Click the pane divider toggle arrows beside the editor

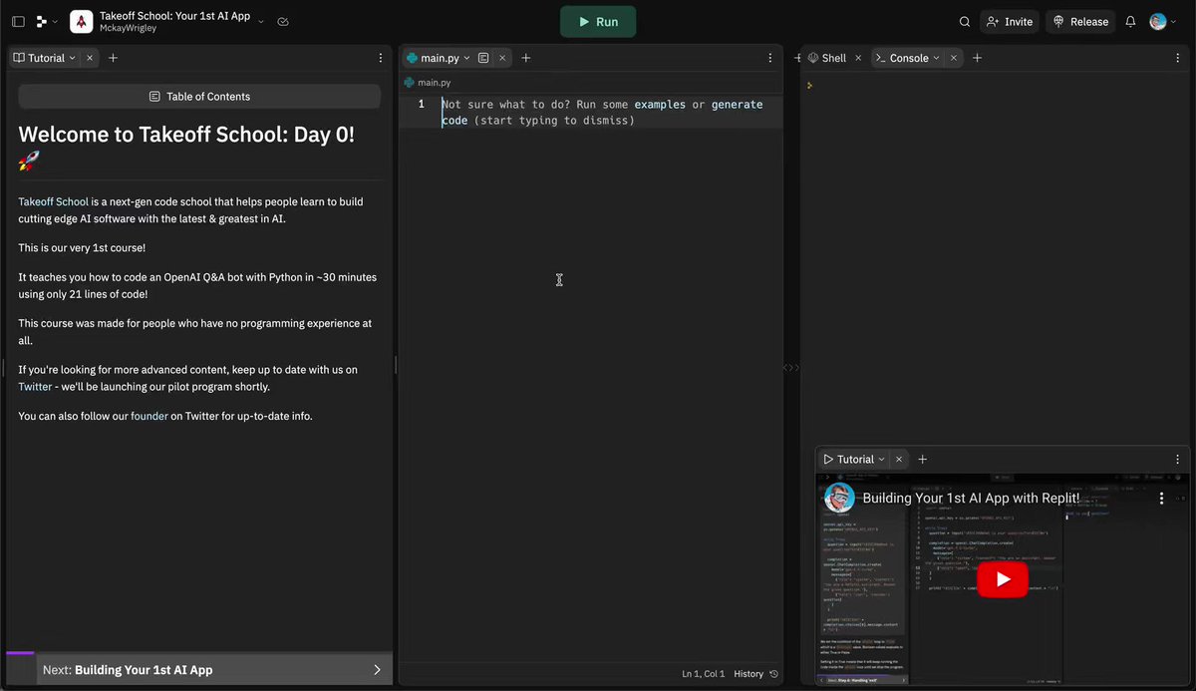tap(791, 368)
